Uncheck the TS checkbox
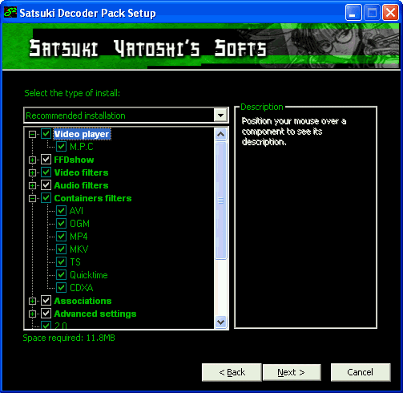403x393 pixels. [61, 262]
